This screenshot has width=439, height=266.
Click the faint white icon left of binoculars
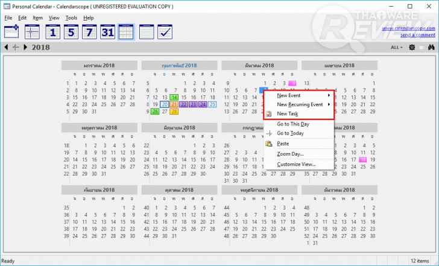click(x=422, y=47)
